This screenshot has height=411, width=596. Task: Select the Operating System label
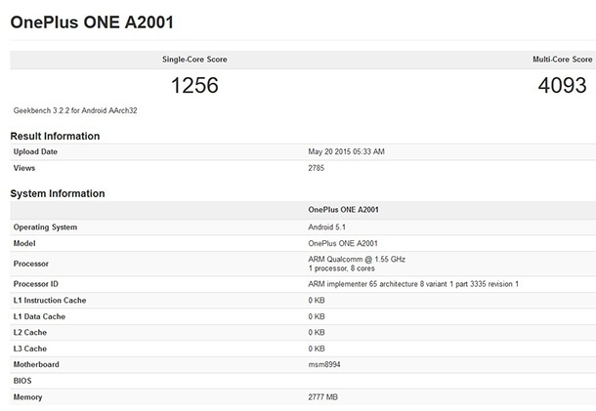click(45, 227)
